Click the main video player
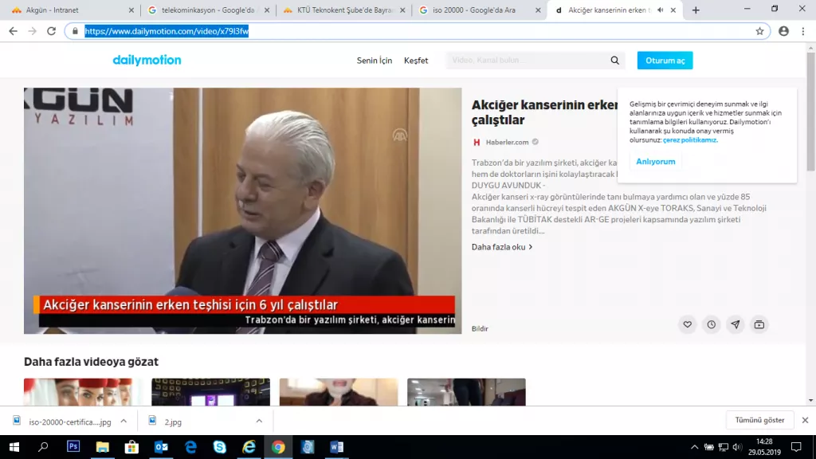 (242, 210)
